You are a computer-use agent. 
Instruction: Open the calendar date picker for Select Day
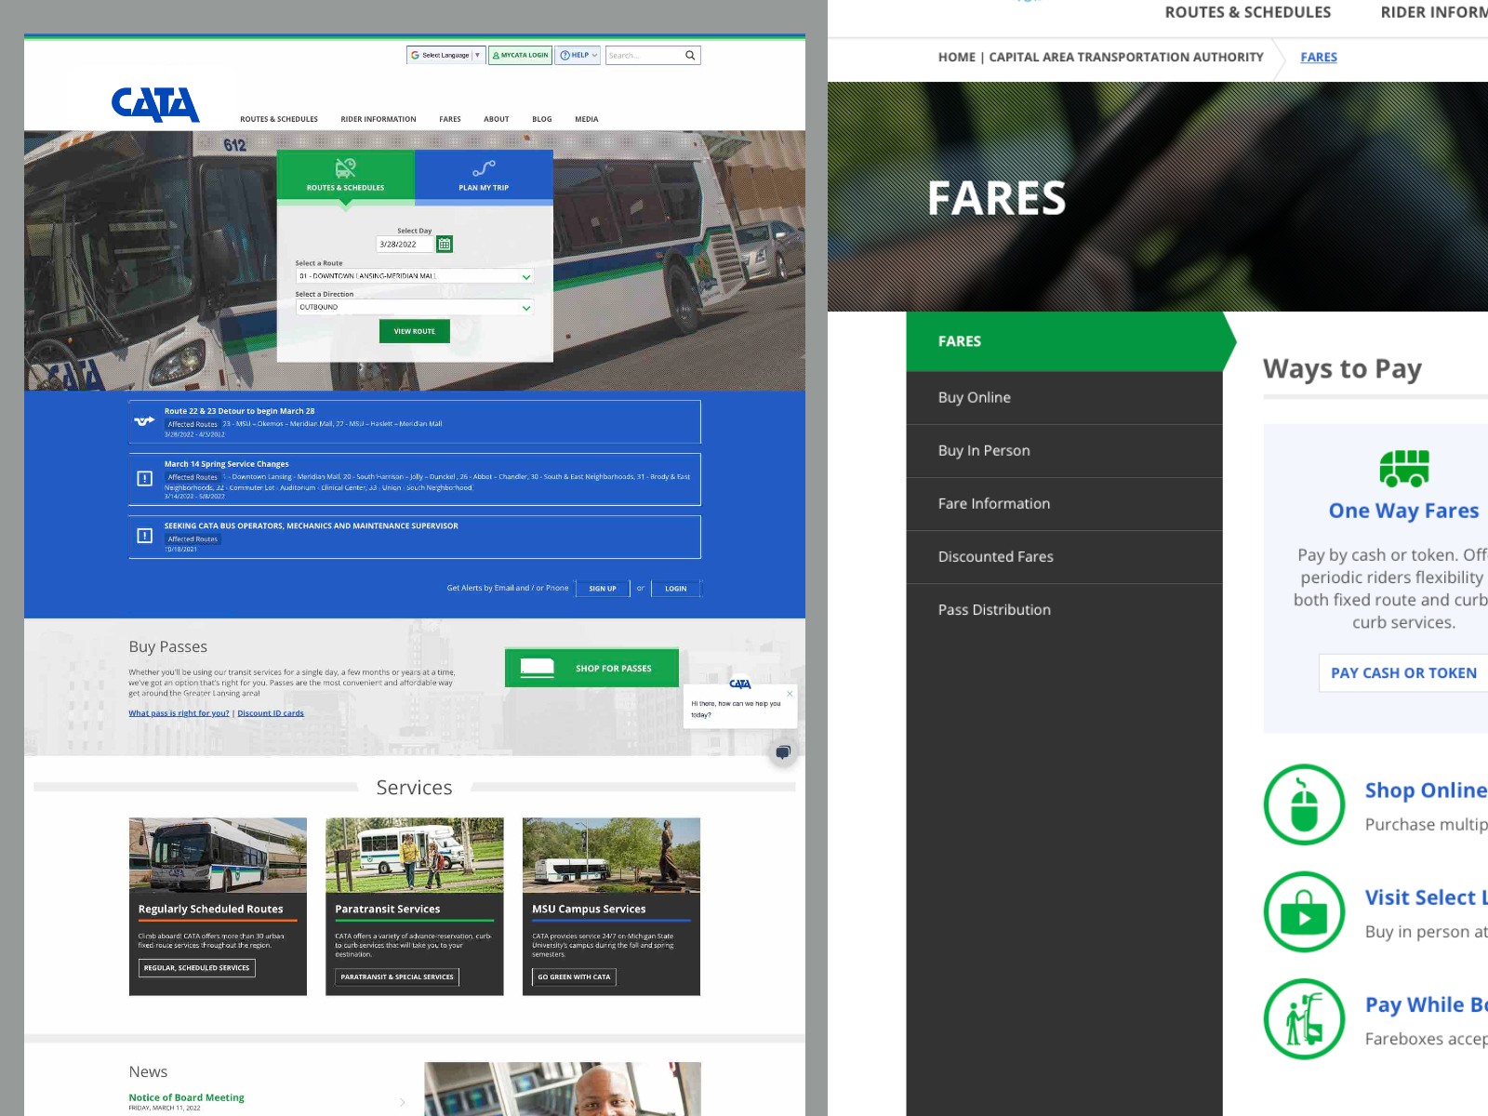click(x=444, y=244)
